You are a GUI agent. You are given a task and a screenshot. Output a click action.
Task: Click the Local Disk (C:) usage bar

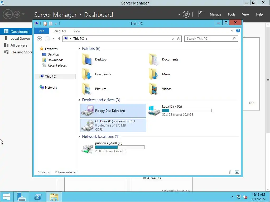coord(187,111)
